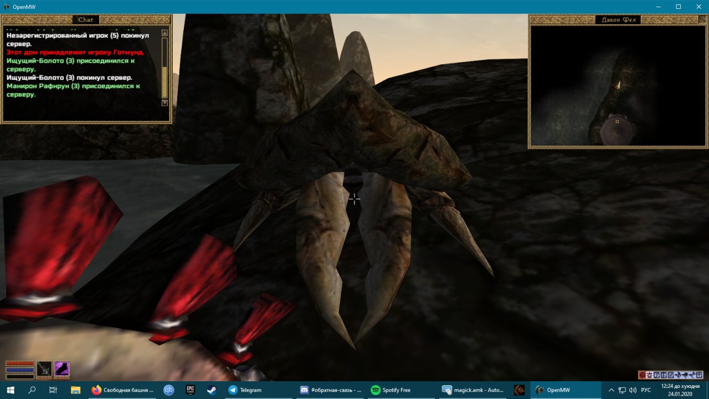Open the Windows Start menu
The height and width of the screenshot is (399, 709).
tap(11, 390)
